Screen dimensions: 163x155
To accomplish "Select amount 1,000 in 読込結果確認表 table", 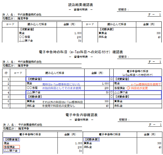I will (x=78, y=33).
